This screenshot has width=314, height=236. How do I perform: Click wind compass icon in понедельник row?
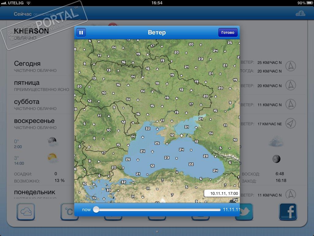tap(291, 194)
